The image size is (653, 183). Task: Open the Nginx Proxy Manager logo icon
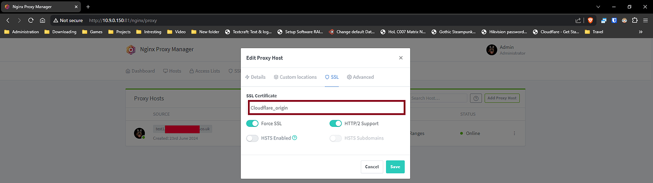click(x=131, y=50)
